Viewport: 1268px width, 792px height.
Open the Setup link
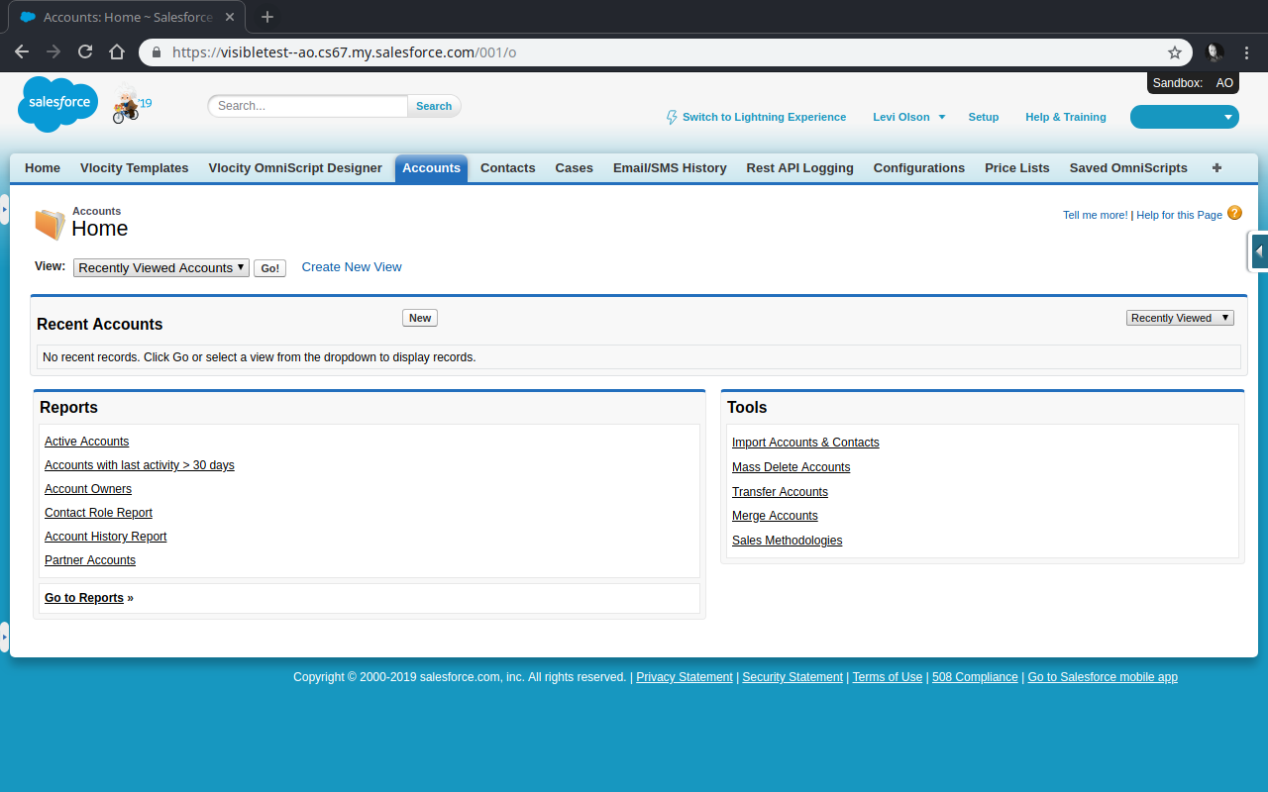pyautogui.click(x=984, y=117)
